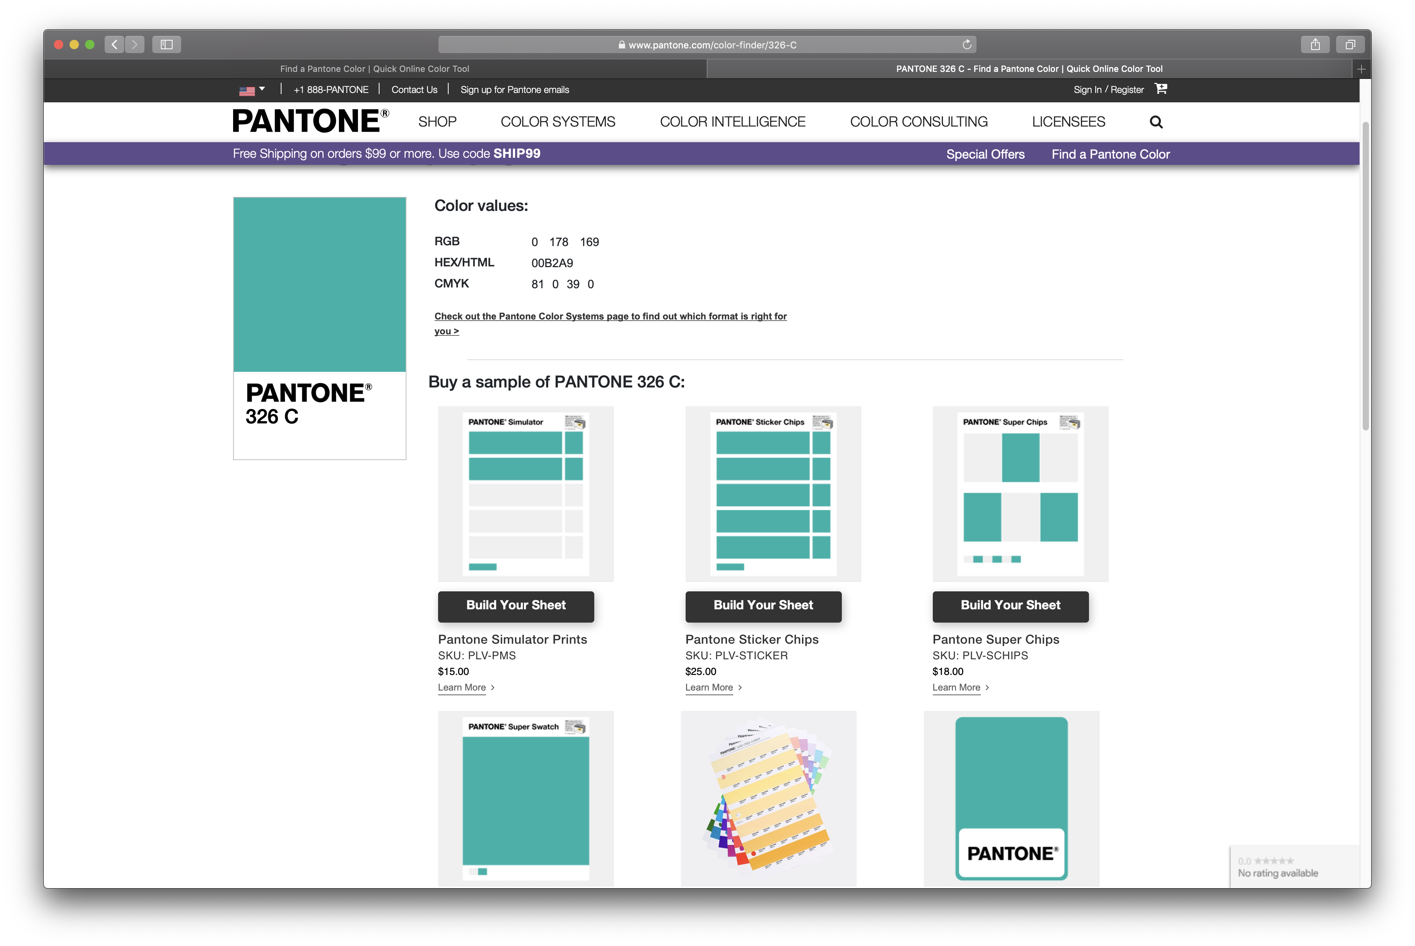
Task: Click Sign In / Register
Action: pos(1108,90)
